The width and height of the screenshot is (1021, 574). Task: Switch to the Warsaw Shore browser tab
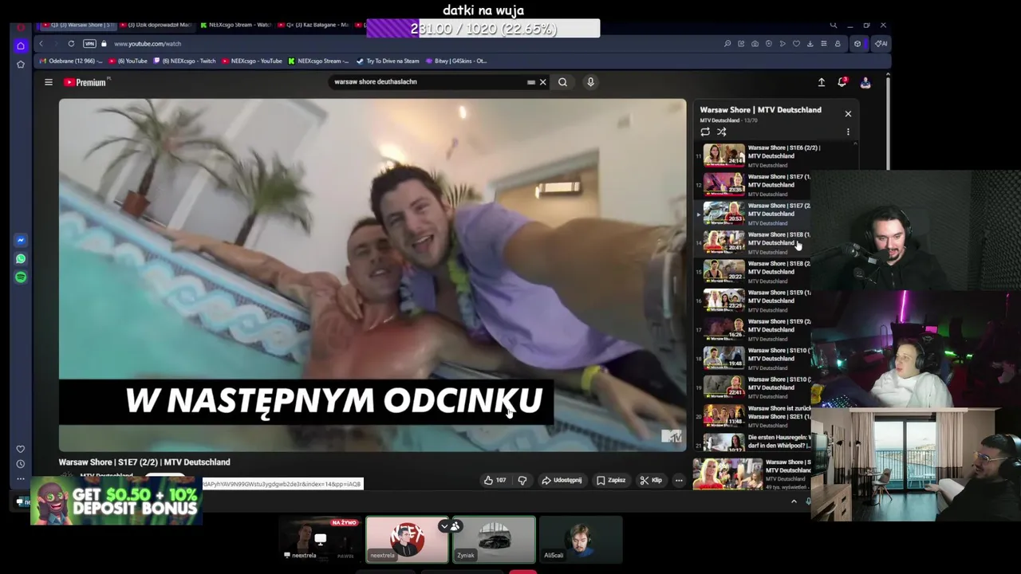[78, 25]
